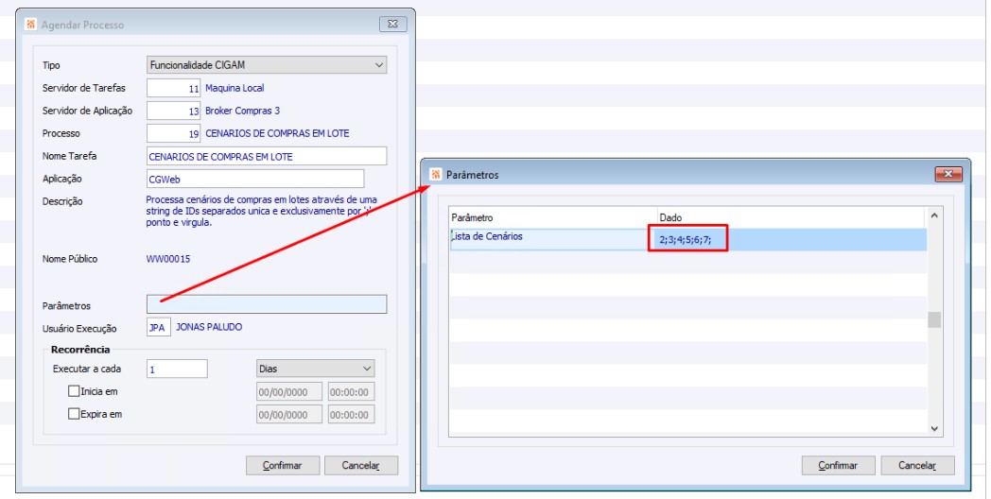Click the Dado value 2;3;4;5;6;7;
The width and height of the screenshot is (991, 499).
(686, 240)
